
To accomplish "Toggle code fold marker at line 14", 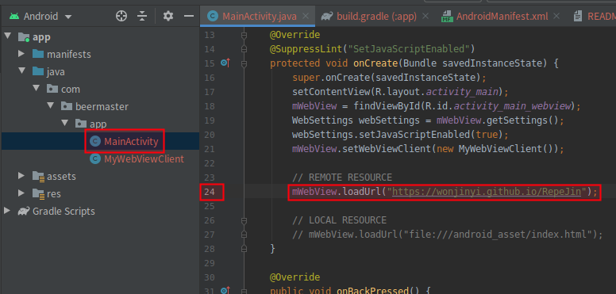I will (244, 49).
